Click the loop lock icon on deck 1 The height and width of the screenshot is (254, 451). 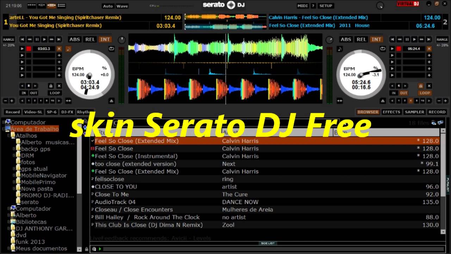click(x=51, y=86)
